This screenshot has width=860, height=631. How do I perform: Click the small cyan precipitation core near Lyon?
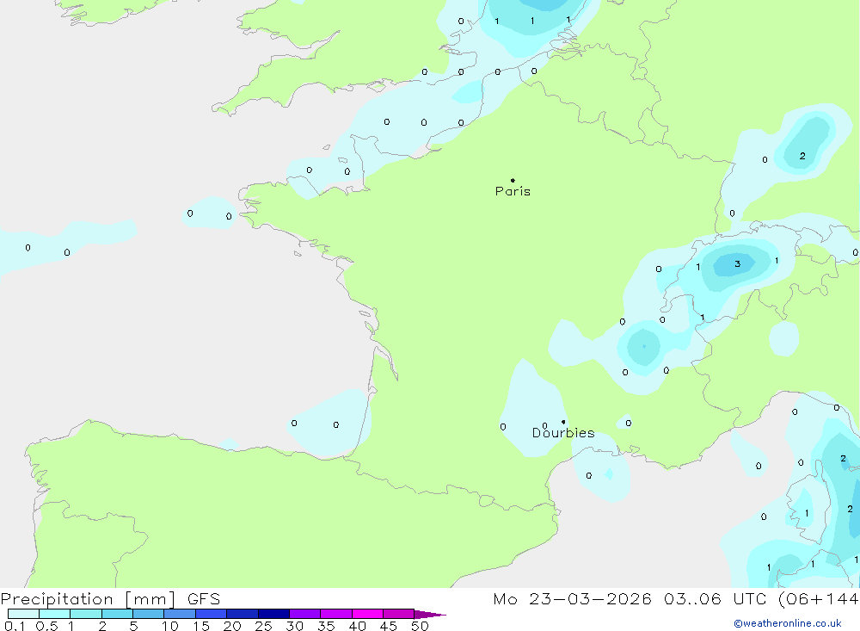[x=644, y=346]
